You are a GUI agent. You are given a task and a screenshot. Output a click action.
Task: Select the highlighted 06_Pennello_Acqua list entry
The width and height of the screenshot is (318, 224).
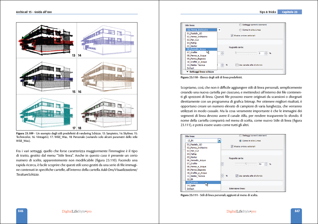(x=197, y=49)
